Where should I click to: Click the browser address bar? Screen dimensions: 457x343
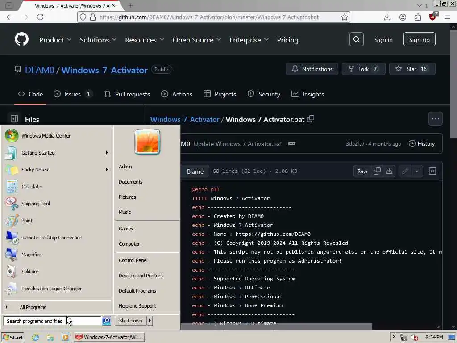click(x=214, y=17)
